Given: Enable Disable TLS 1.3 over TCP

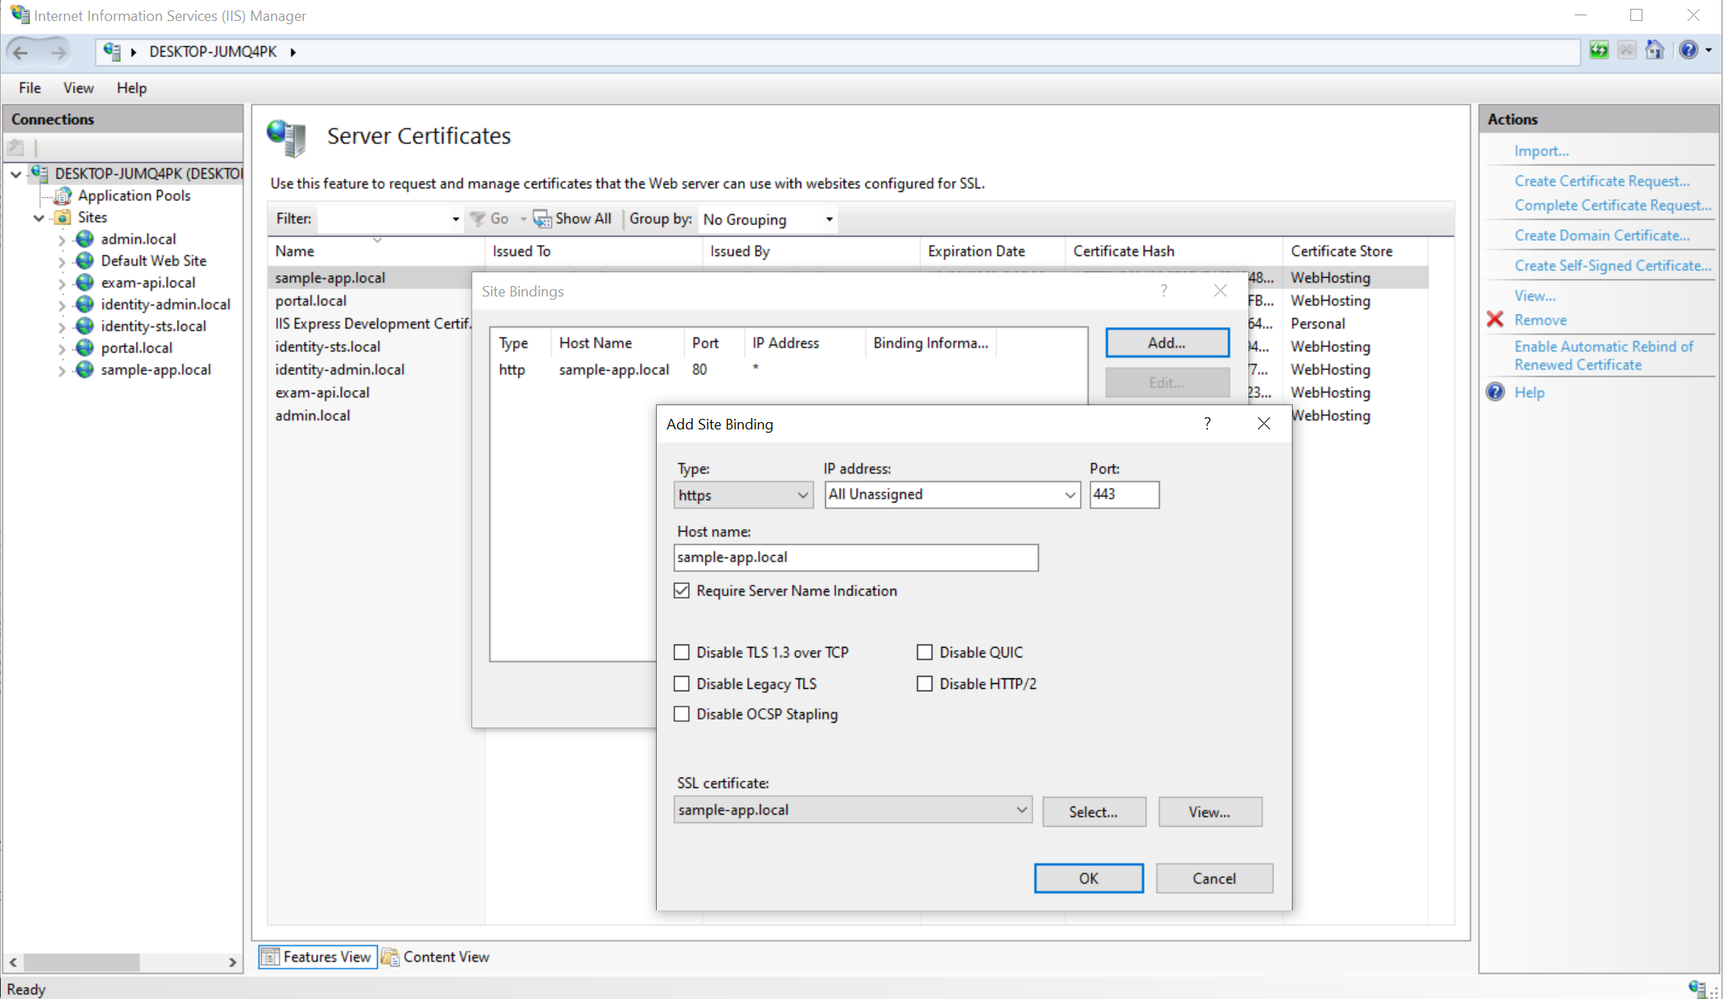Looking at the screenshot, I should [x=682, y=652].
